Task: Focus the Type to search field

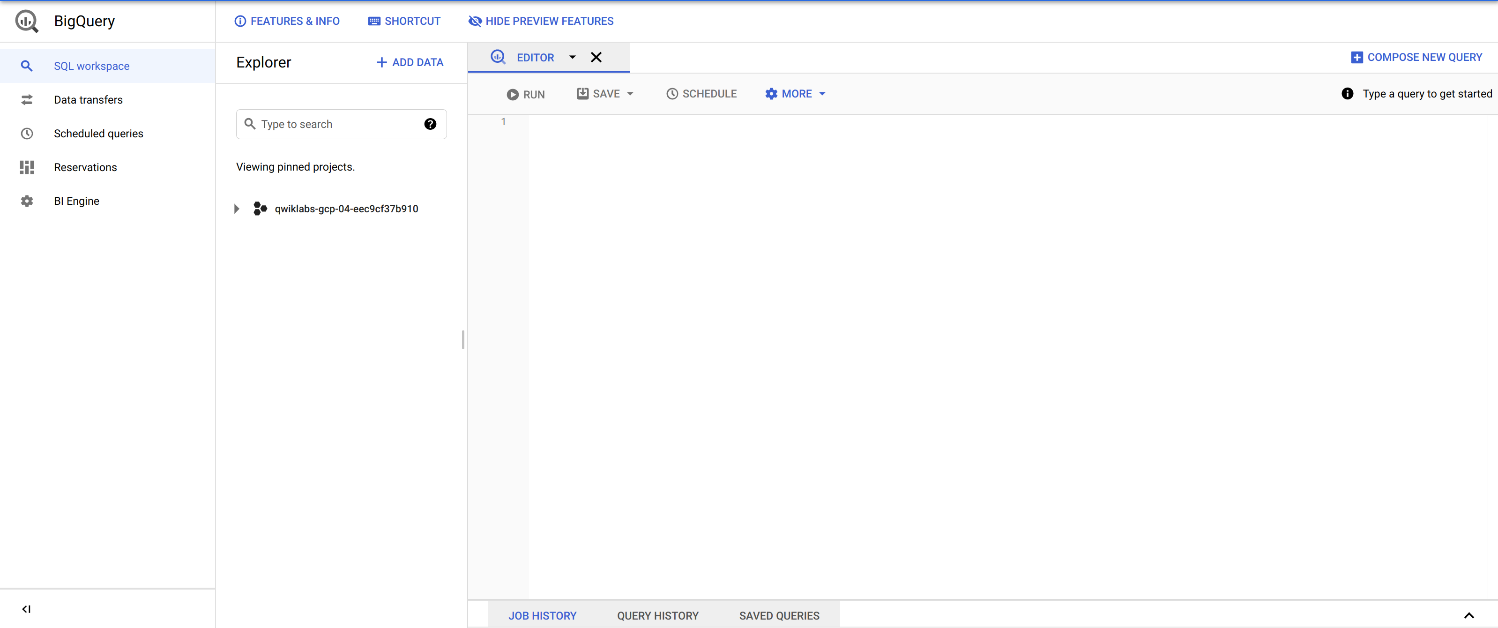Action: (x=341, y=125)
